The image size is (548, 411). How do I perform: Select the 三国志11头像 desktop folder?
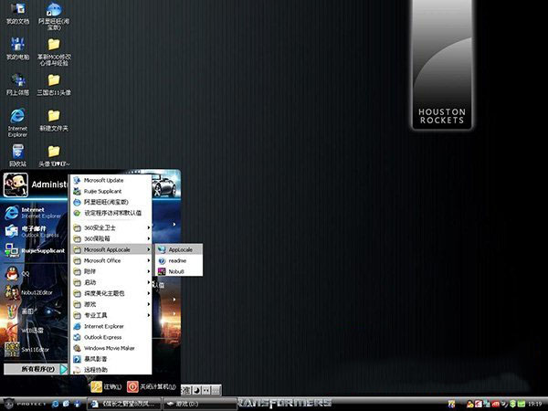point(54,85)
